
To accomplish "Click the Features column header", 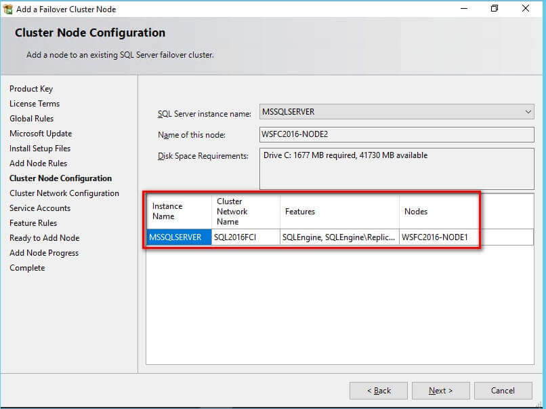I will (339, 212).
